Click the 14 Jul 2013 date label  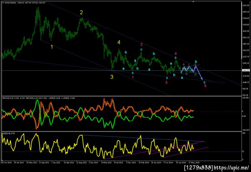point(119,162)
